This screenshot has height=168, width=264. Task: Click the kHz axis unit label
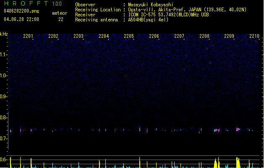pyautogui.click(x=4, y=34)
